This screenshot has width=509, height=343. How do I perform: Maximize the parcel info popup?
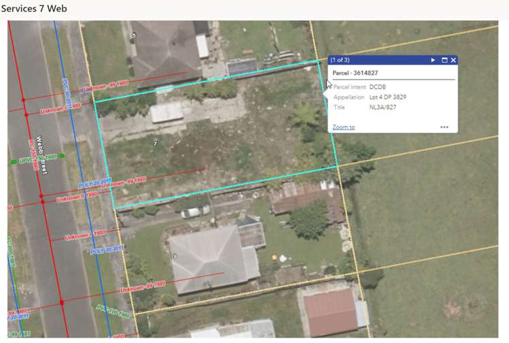pos(444,61)
